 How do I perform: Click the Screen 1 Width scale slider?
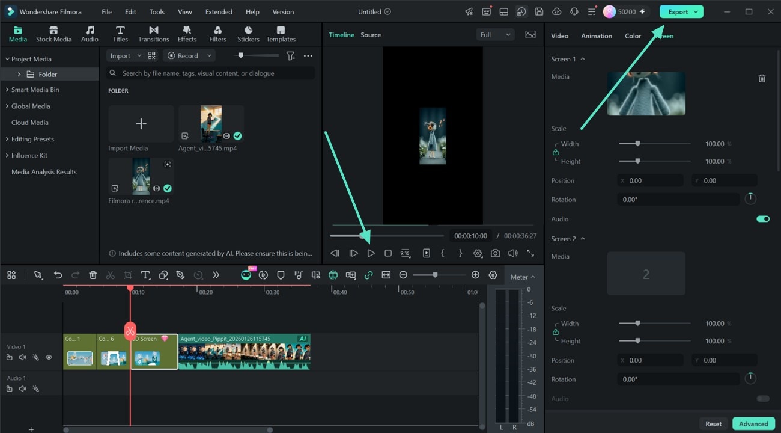(x=655, y=144)
